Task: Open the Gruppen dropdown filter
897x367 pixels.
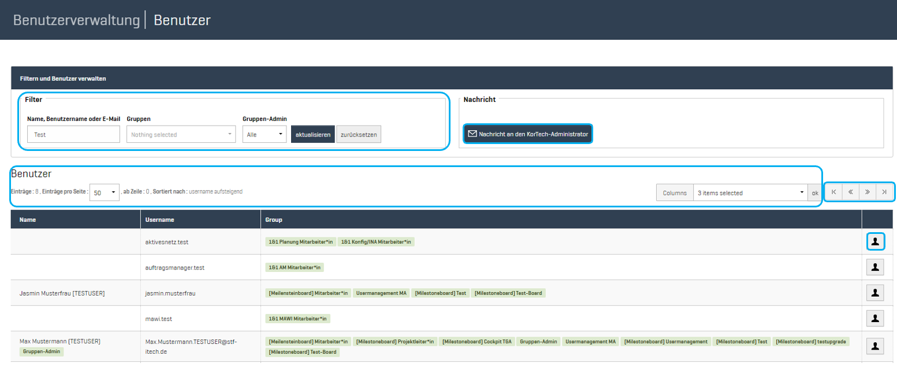Action: (x=181, y=135)
